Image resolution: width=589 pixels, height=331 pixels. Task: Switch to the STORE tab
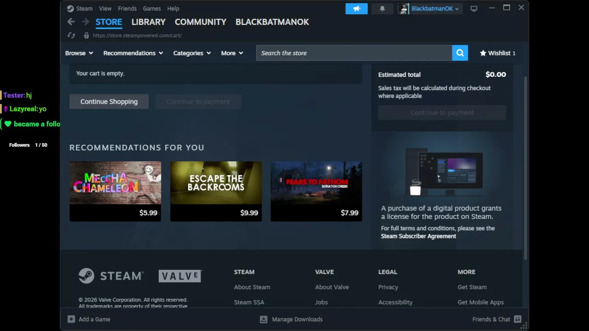(109, 22)
